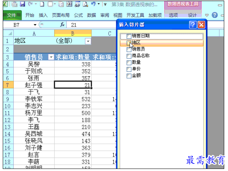Open Customize Quick Access Toolbar dropdown
Viewport: 228px width, 171px height.
pos(105,4)
